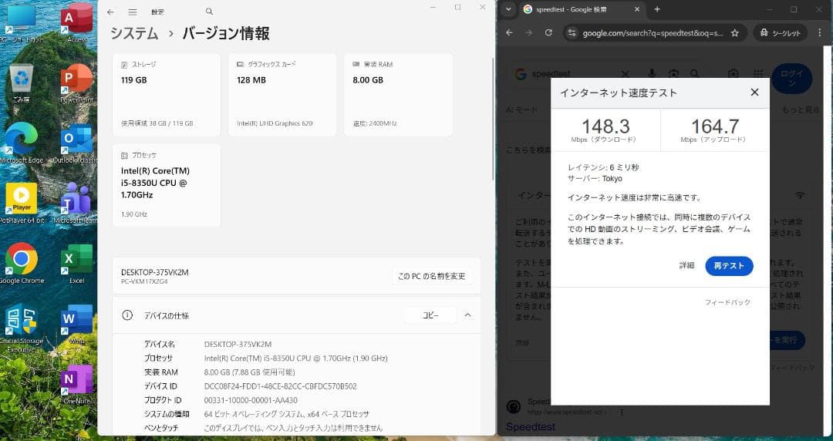The image size is (833, 441).
Task: Click the Chrome address bar URL
Action: pyautogui.click(x=653, y=33)
